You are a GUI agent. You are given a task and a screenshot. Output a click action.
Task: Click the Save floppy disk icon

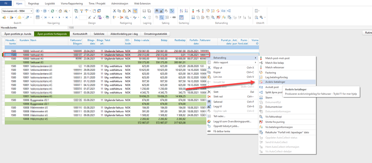(144, 11)
